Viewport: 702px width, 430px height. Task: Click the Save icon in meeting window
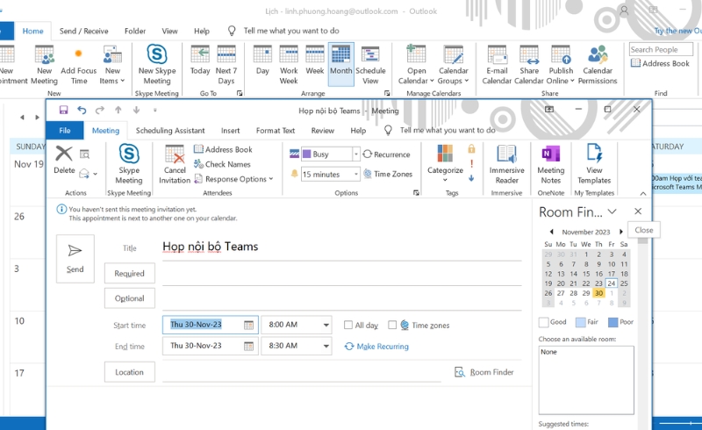[x=63, y=111]
